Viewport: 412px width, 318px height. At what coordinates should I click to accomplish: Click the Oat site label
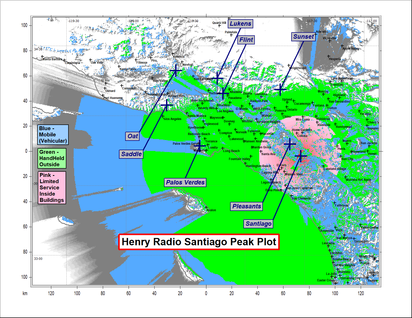pos(132,136)
